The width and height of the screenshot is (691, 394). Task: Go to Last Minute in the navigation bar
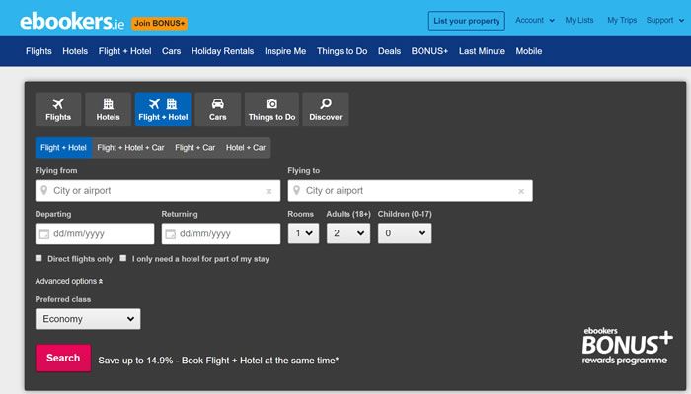[482, 51]
